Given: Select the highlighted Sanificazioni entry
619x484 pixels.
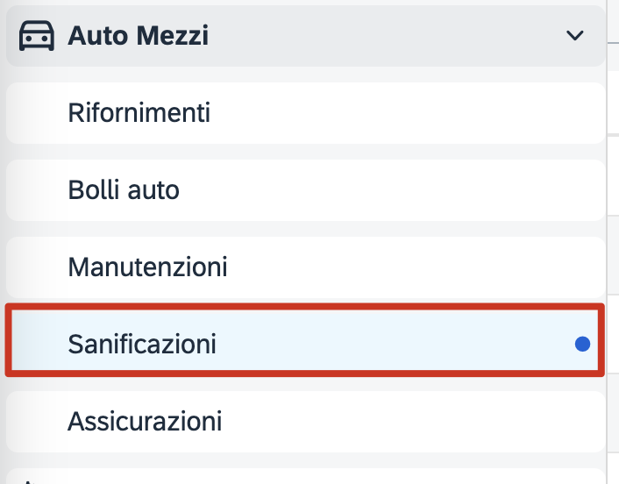Looking at the screenshot, I should coord(305,340).
